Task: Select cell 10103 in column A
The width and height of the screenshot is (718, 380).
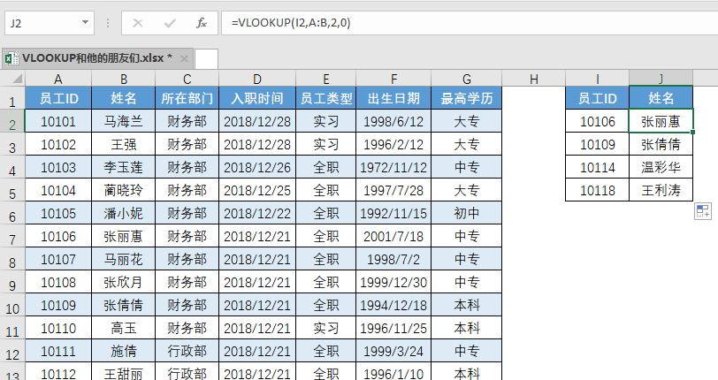Action: pyautogui.click(x=58, y=167)
